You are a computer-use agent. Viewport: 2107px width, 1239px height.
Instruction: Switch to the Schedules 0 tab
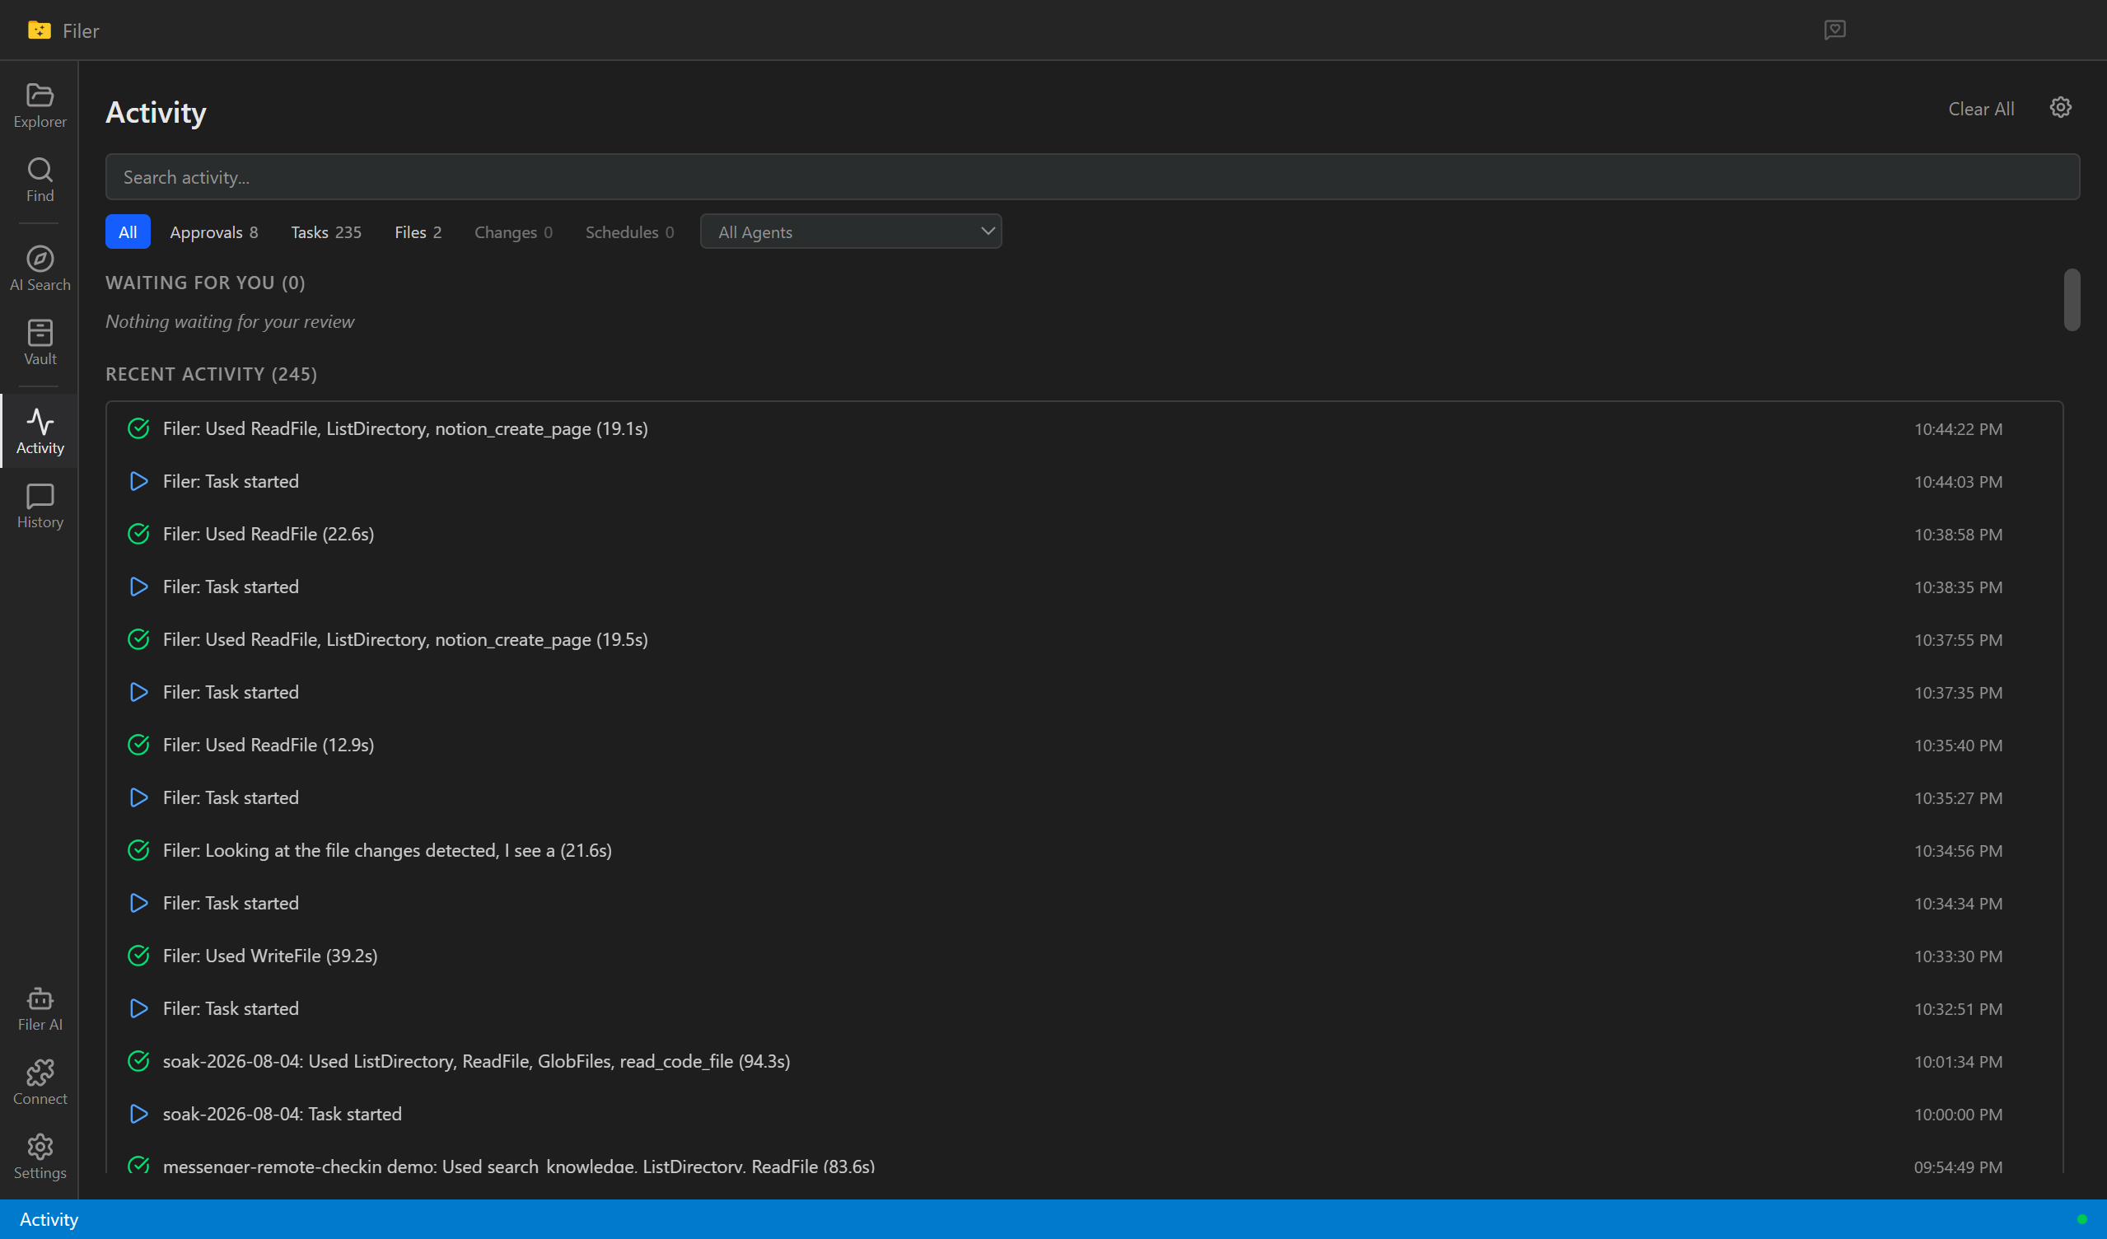pos(629,231)
